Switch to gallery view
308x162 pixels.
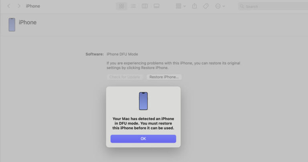pyautogui.click(x=156, y=6)
